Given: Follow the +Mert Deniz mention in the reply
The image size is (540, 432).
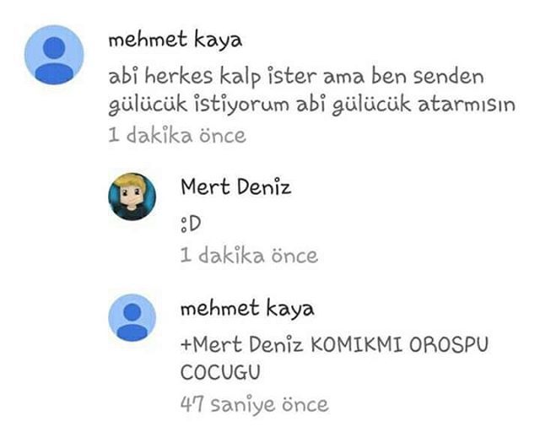Looking at the screenshot, I should point(242,344).
